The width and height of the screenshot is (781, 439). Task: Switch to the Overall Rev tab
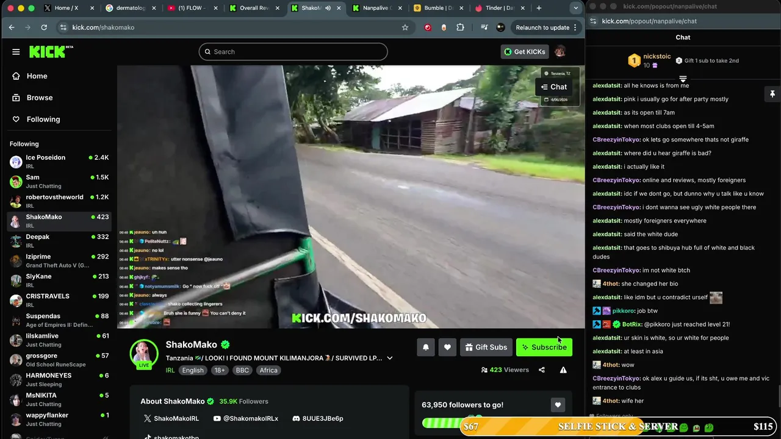[254, 8]
